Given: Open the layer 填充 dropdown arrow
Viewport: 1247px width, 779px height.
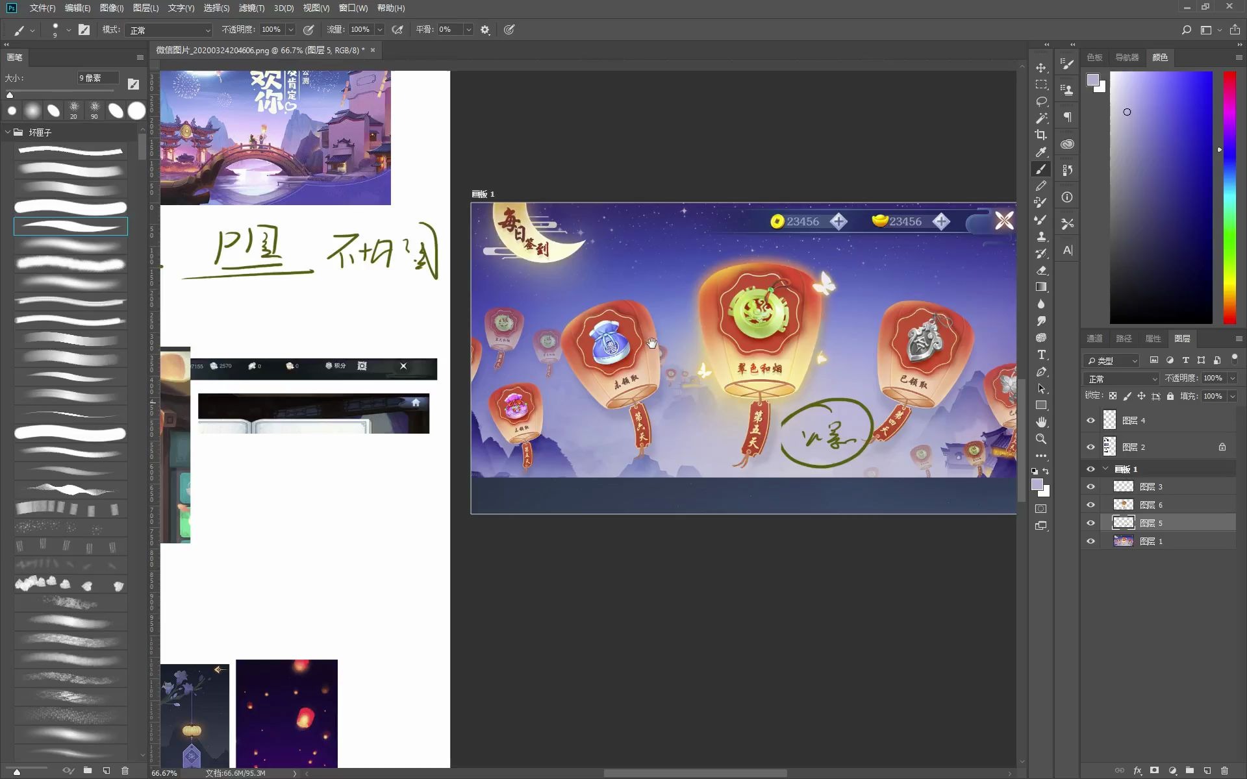Looking at the screenshot, I should click(x=1232, y=396).
